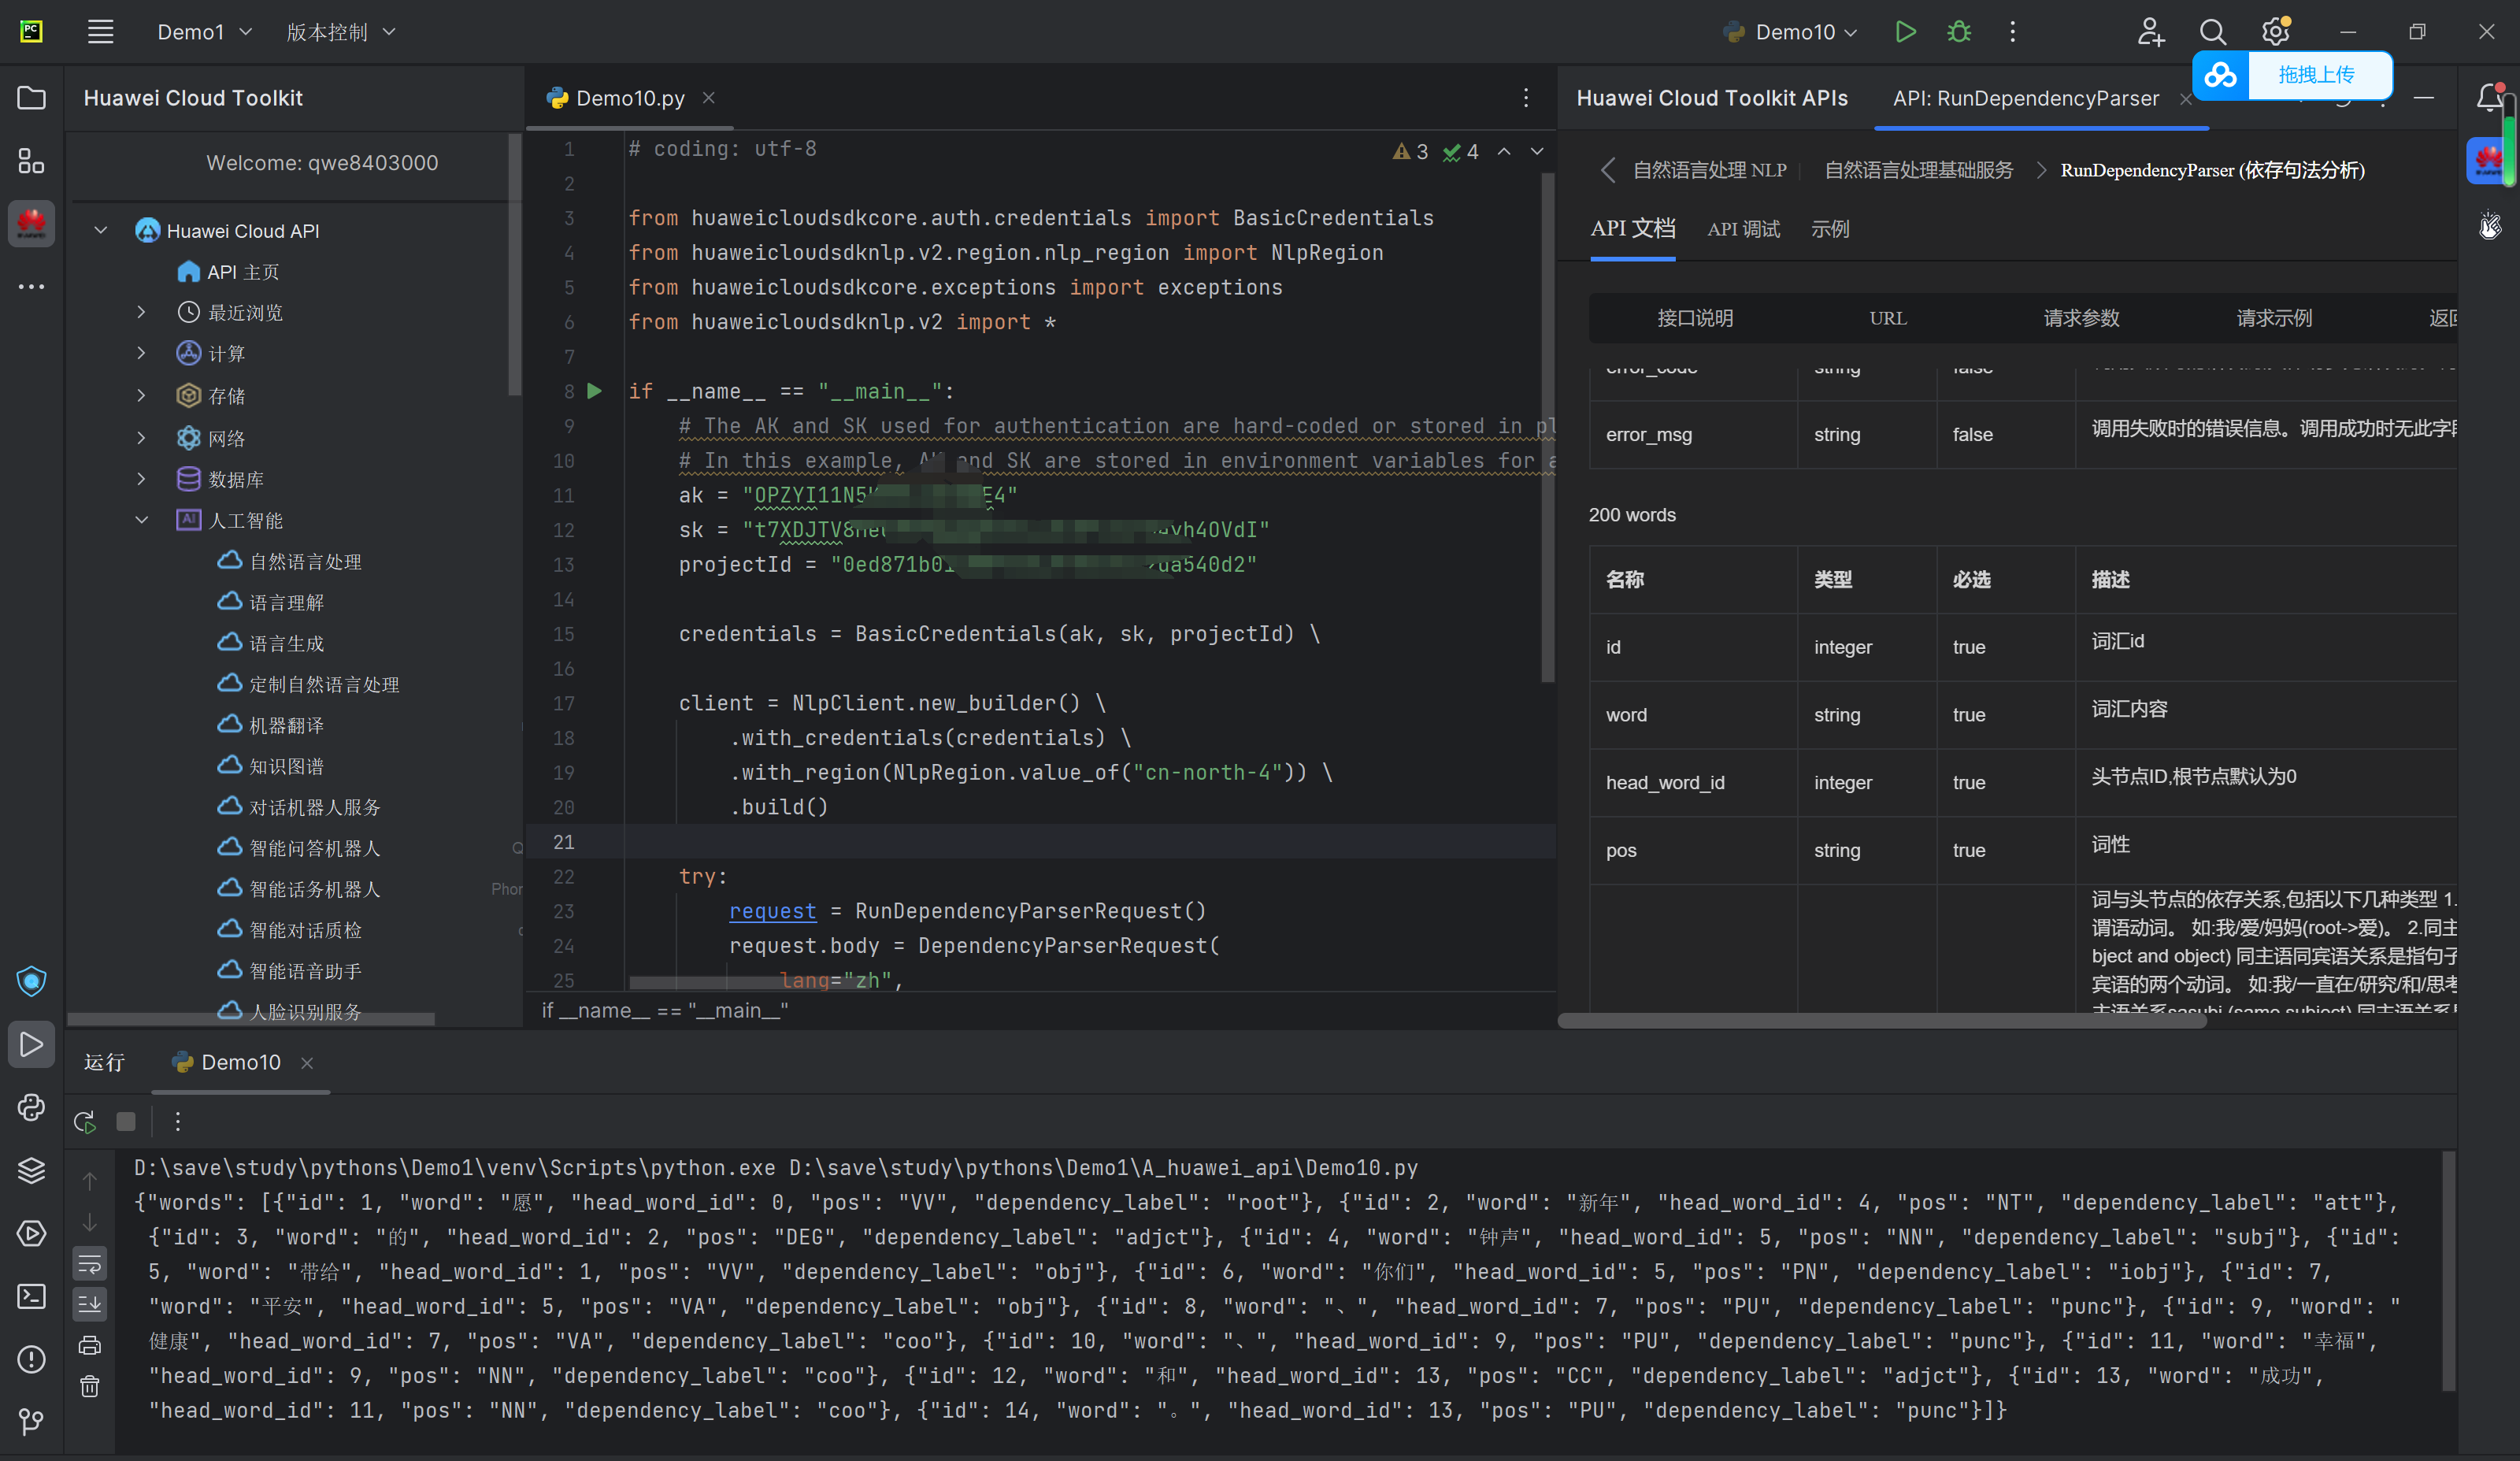Select the 机器翻译 tree item
This screenshot has height=1461, width=2520.
(x=286, y=725)
